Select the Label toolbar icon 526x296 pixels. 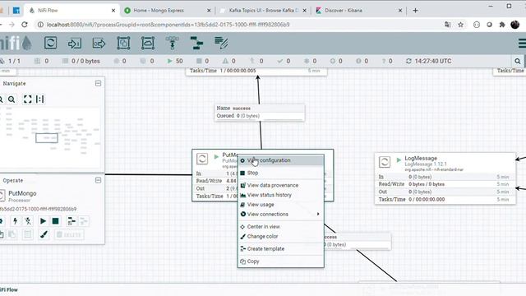[x=221, y=44]
